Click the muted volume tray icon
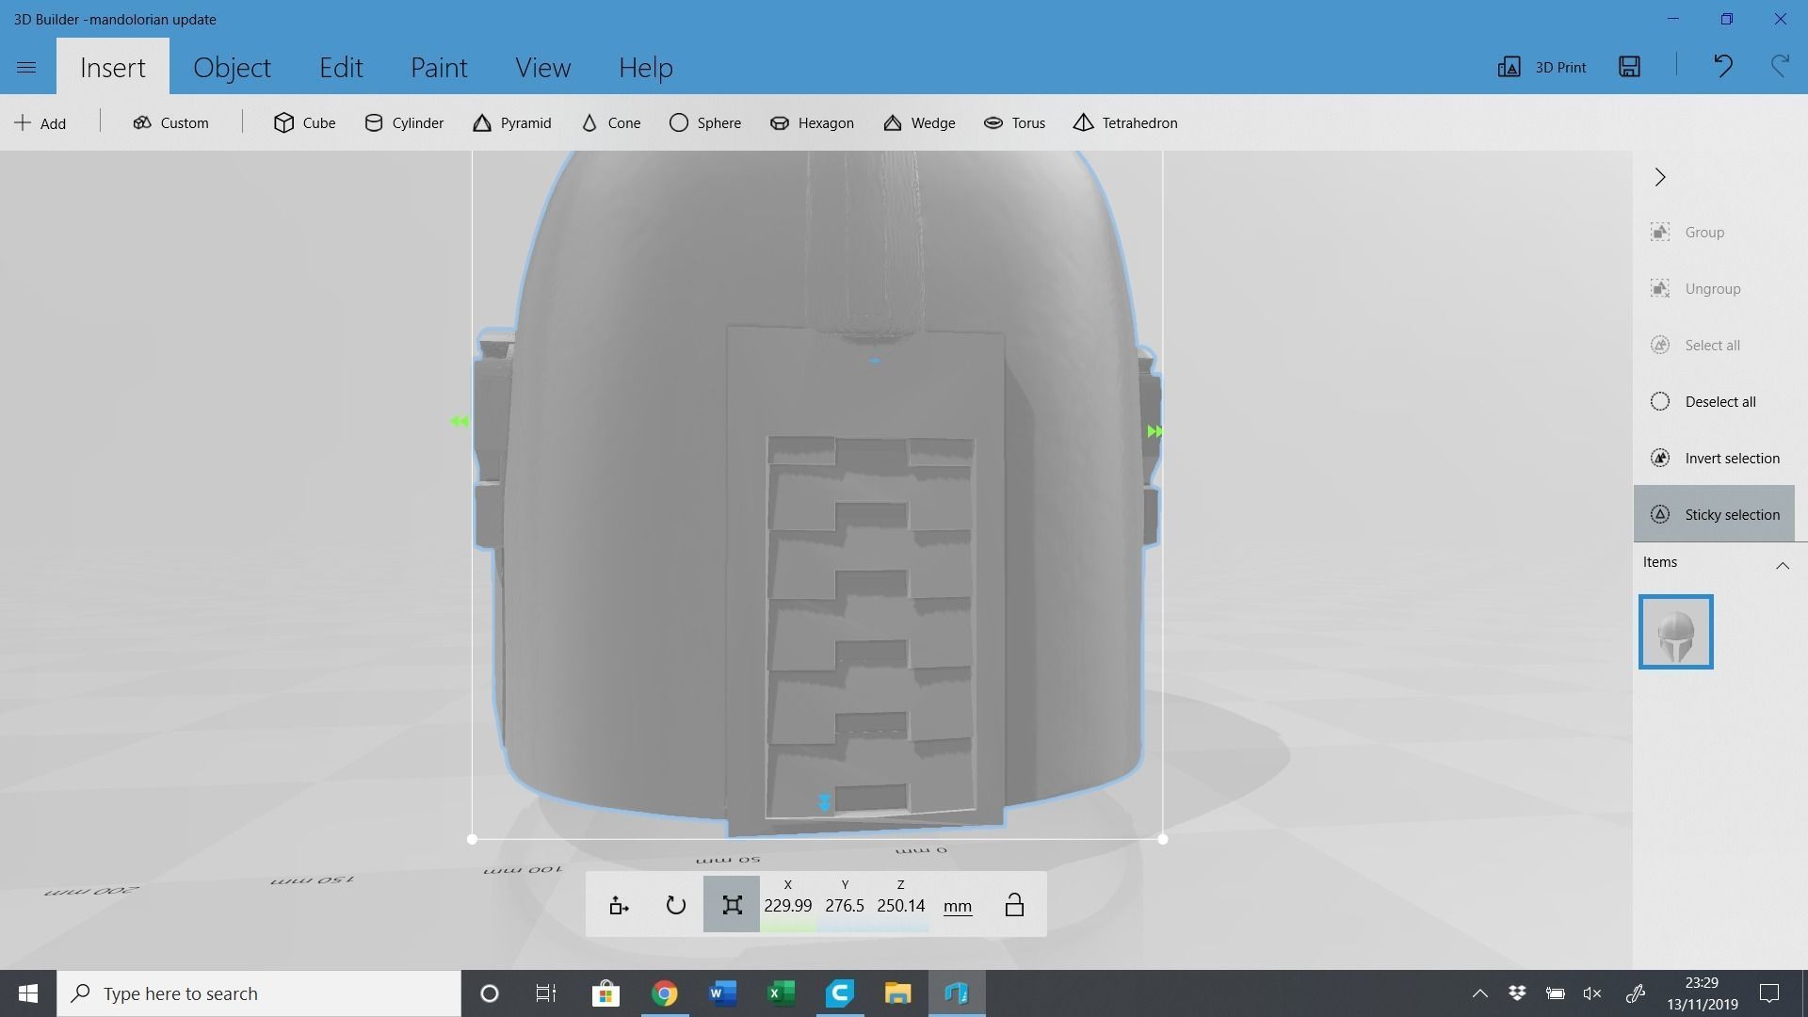The height and width of the screenshot is (1017, 1808). [x=1592, y=993]
